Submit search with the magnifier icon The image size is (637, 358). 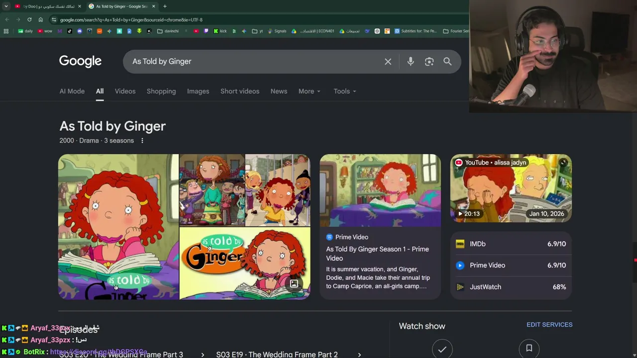click(x=447, y=62)
